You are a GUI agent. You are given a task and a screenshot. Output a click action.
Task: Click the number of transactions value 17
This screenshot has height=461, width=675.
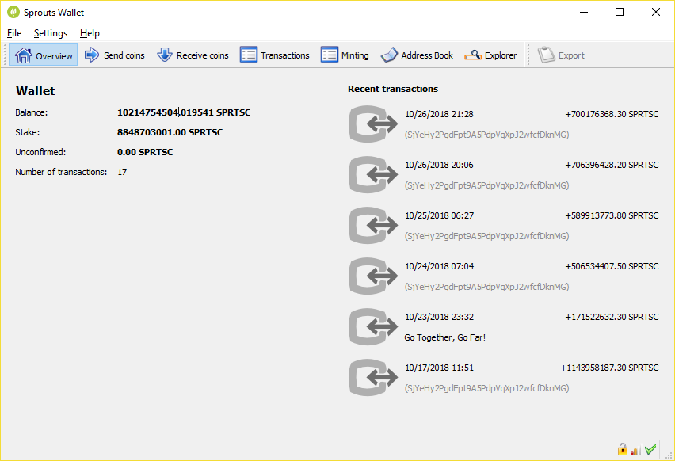click(x=122, y=172)
